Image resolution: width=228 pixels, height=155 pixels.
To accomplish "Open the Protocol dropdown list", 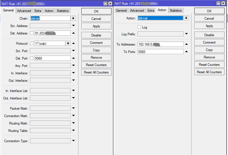I will (68, 43).
